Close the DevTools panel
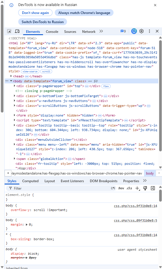Screen dimensions: 162x269 [157, 31]
